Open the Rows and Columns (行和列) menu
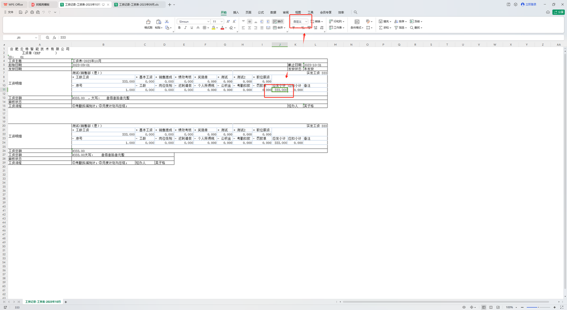Viewport: 567px width, 310px height. [336, 21]
